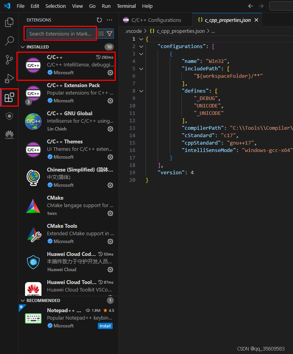The height and width of the screenshot is (354, 293).
Task: Filter extensions with funnel icon
Action: [110, 34]
